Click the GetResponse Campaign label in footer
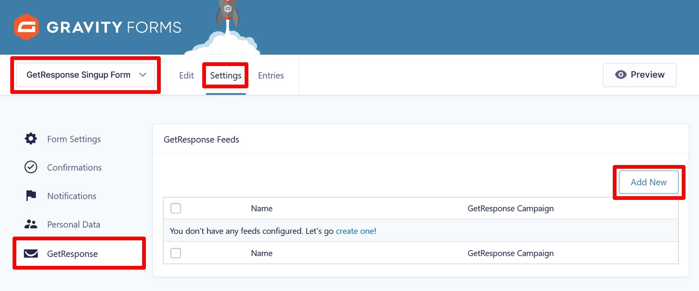Viewport: 699px width, 291px height. click(x=511, y=253)
